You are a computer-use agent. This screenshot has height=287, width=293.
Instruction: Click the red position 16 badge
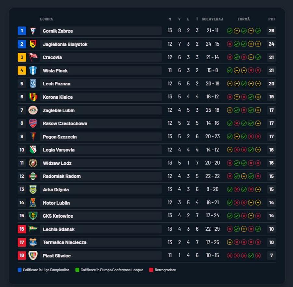click(22, 229)
